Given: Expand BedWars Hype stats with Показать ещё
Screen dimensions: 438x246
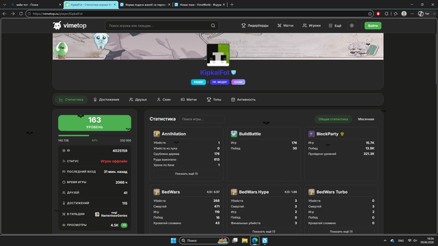Looking at the screenshot, I should tap(263, 232).
